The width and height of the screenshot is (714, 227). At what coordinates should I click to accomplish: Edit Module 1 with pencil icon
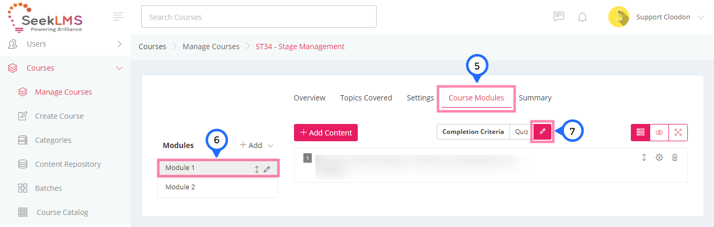(x=267, y=169)
